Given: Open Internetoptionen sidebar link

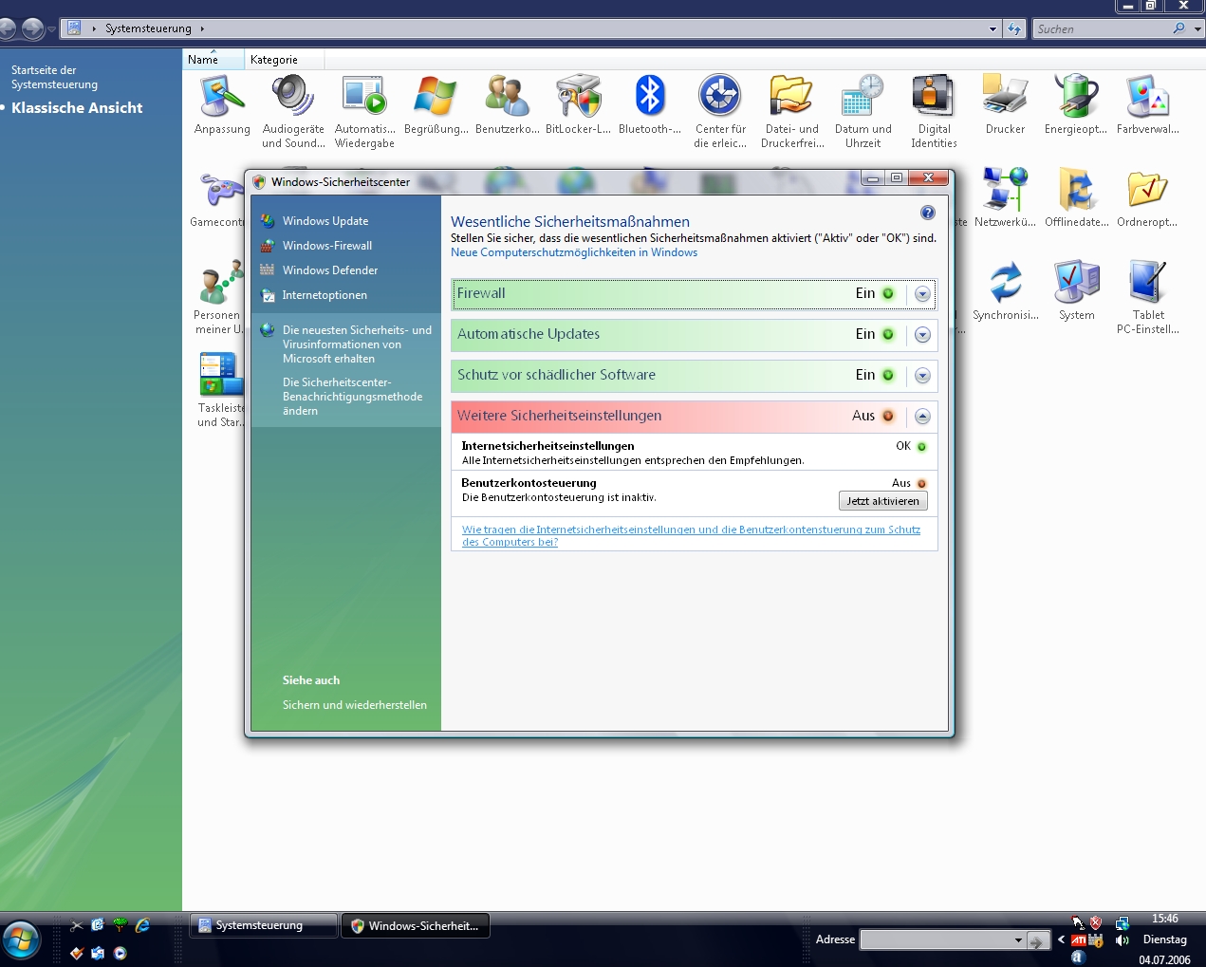Looking at the screenshot, I should [325, 295].
